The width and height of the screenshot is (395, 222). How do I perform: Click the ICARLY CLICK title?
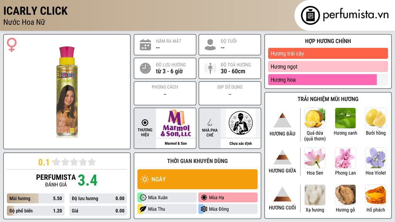[x=35, y=11]
